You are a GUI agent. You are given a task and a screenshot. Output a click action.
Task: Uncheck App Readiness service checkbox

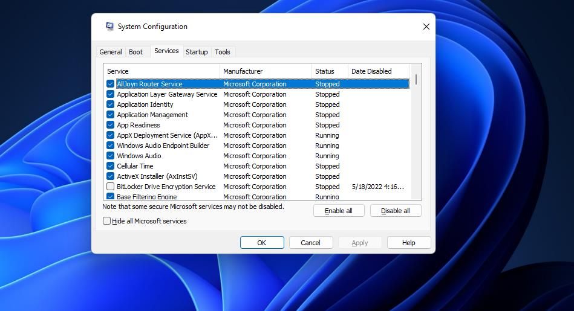coord(110,125)
